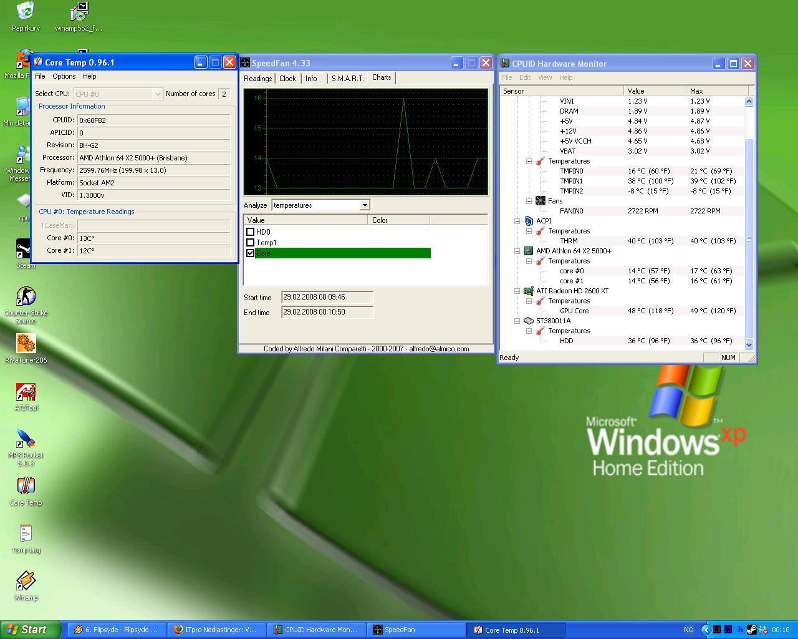Select the Fans node icon in HWMonitor
The image size is (798, 639).
point(541,201)
